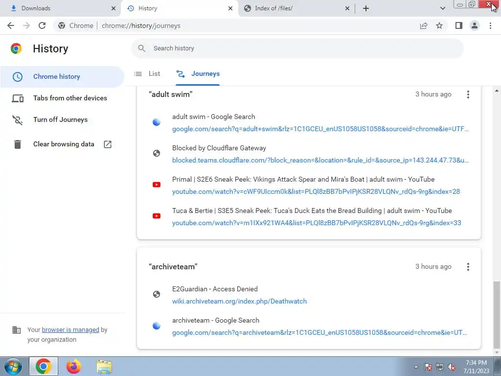Click the "archiveteam" journey title
Image resolution: width=501 pixels, height=376 pixels.
173,267
